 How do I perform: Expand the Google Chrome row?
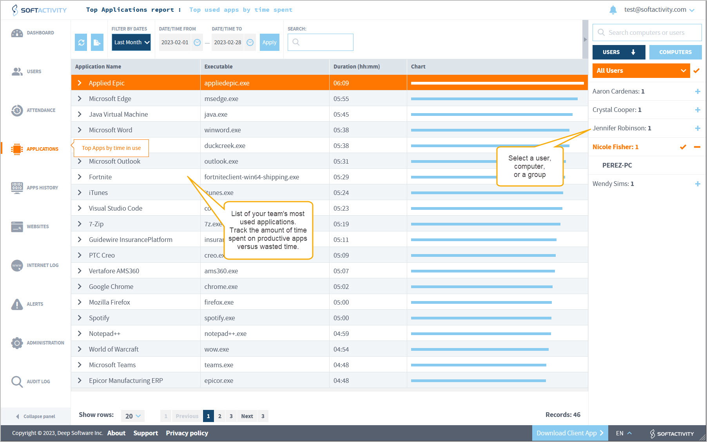(x=80, y=287)
